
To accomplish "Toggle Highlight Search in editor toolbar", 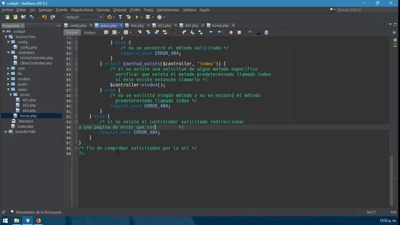I will 165,32.
